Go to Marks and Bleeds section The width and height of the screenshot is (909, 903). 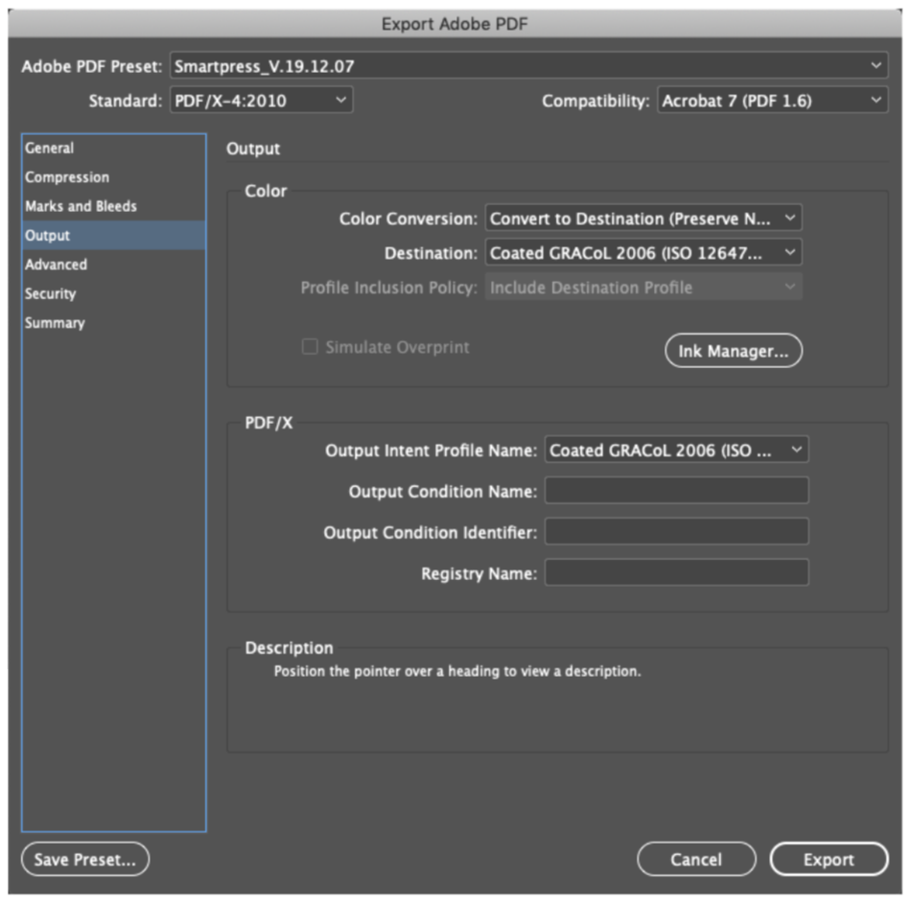pyautogui.click(x=113, y=206)
